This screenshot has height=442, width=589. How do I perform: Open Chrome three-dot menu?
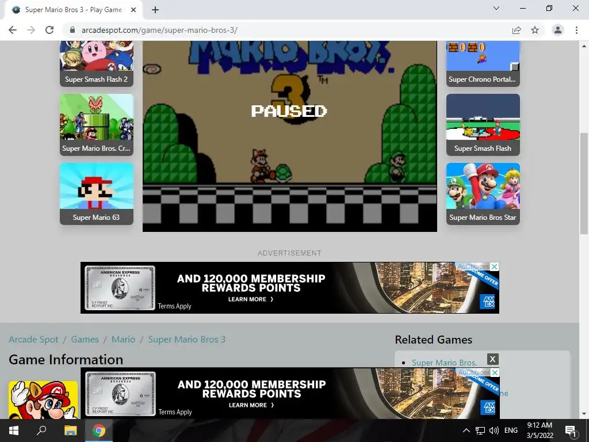tap(576, 30)
